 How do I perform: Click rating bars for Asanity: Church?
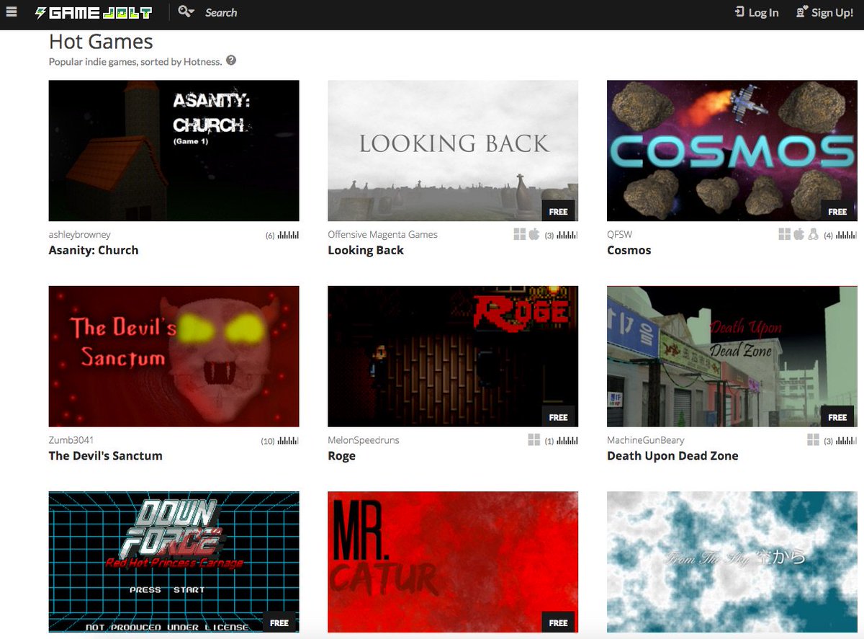(288, 235)
